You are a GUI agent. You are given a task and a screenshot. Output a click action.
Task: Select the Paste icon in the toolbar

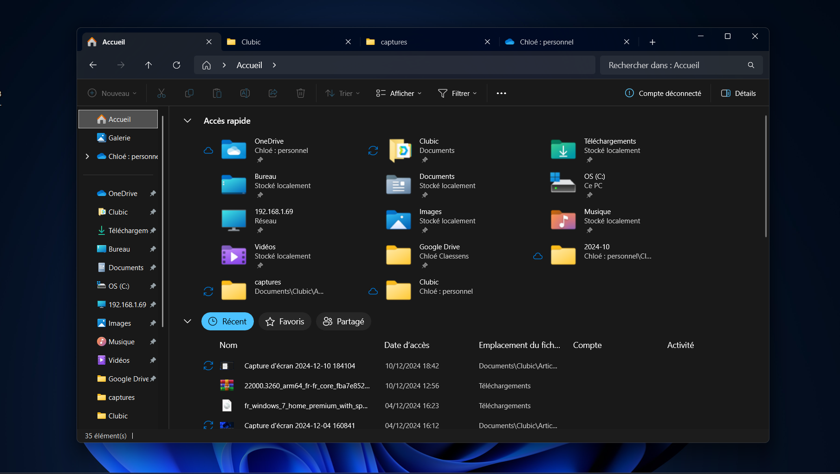pos(217,93)
